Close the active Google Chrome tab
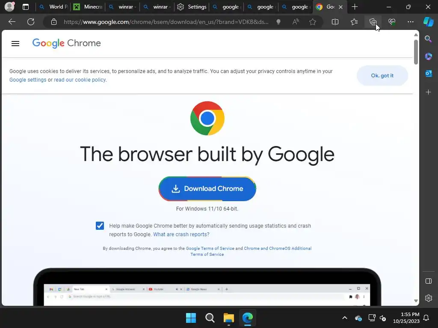This screenshot has height=328, width=438. (x=340, y=7)
